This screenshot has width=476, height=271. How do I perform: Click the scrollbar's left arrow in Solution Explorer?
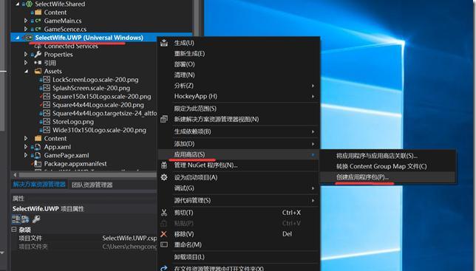coord(15,175)
